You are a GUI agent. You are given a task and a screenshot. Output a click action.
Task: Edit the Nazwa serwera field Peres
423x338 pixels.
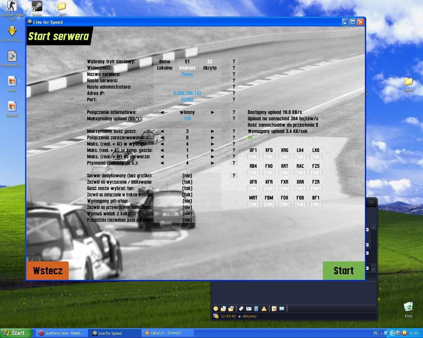point(187,74)
